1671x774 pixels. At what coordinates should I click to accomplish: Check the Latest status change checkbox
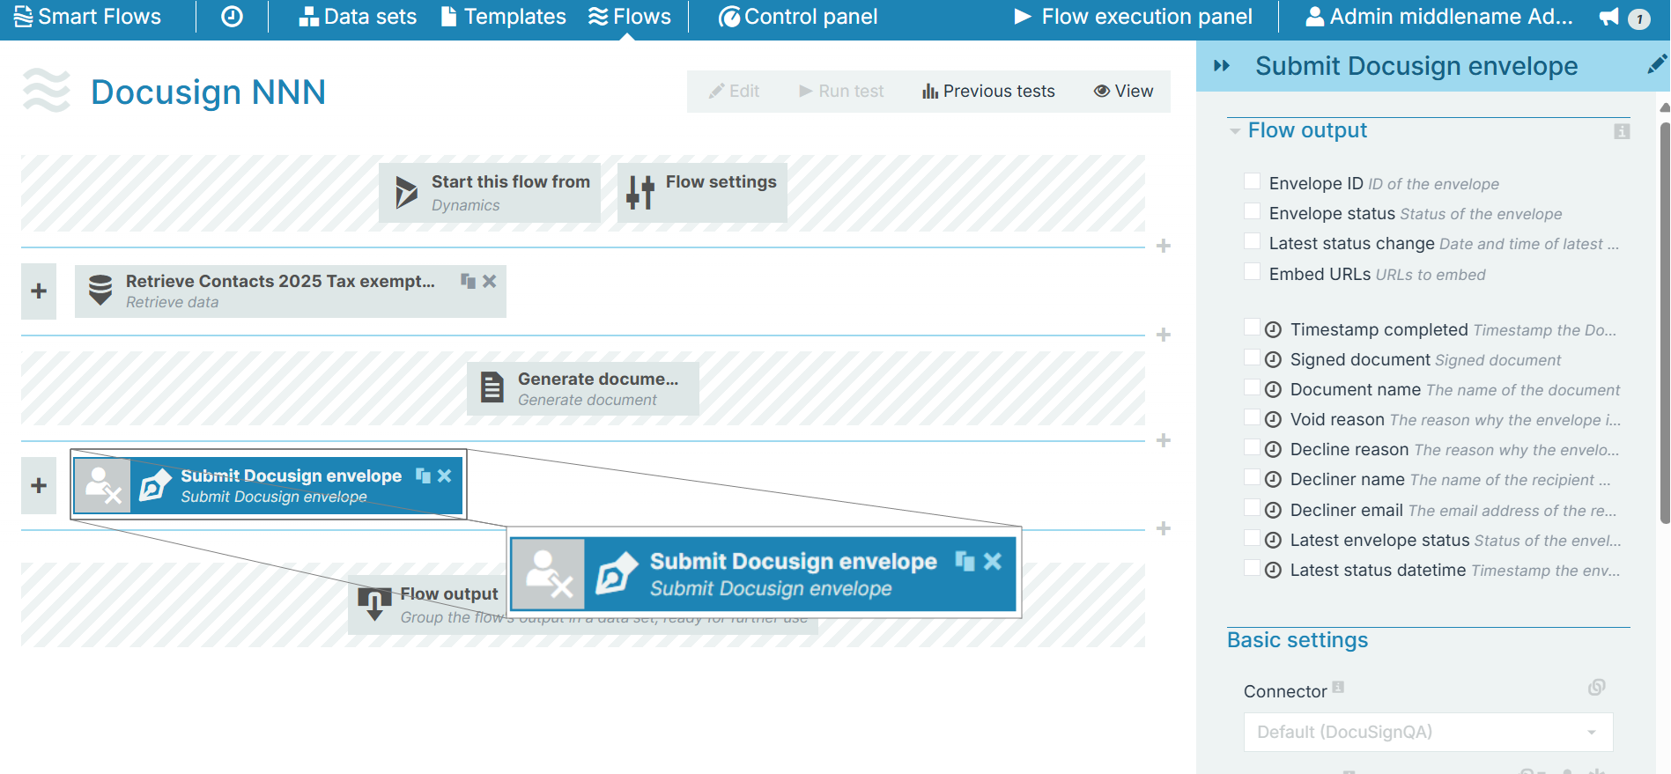[1252, 241]
